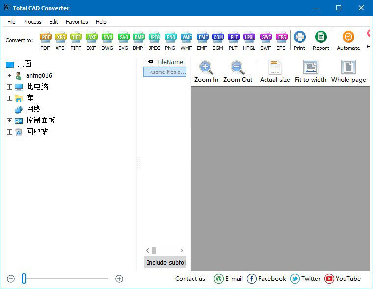Select BMP output format icon
Screen dimensions: 373x289
138,41
